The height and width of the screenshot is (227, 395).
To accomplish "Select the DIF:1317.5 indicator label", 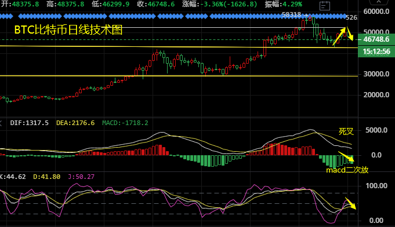I will tap(29, 123).
